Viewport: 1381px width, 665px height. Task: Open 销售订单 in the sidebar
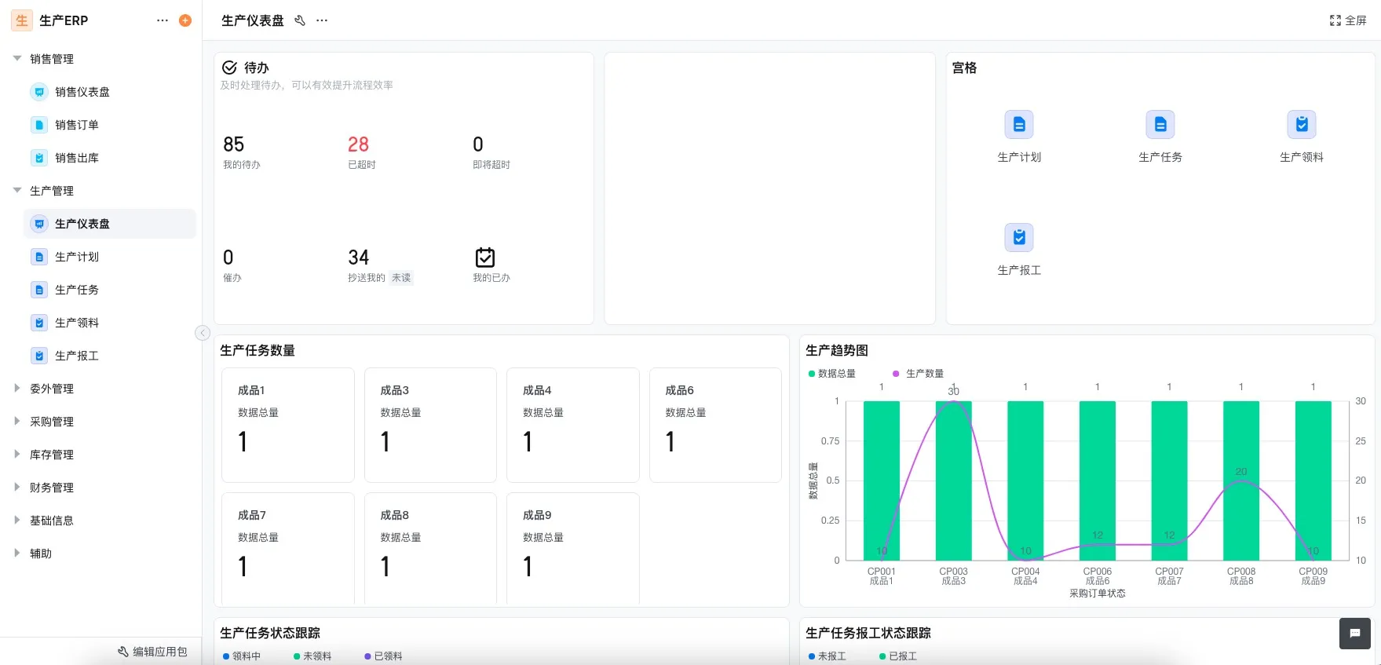[110, 125]
